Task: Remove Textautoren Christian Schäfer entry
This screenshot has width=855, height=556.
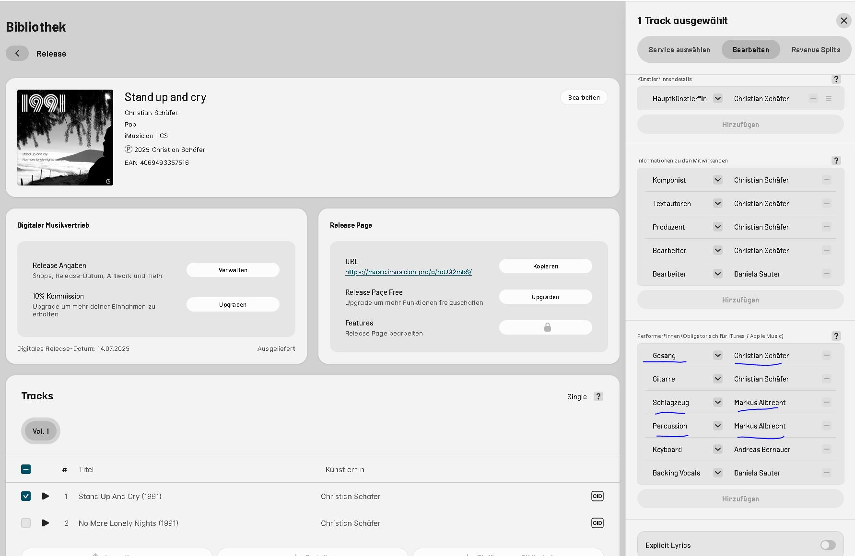Action: 827,204
